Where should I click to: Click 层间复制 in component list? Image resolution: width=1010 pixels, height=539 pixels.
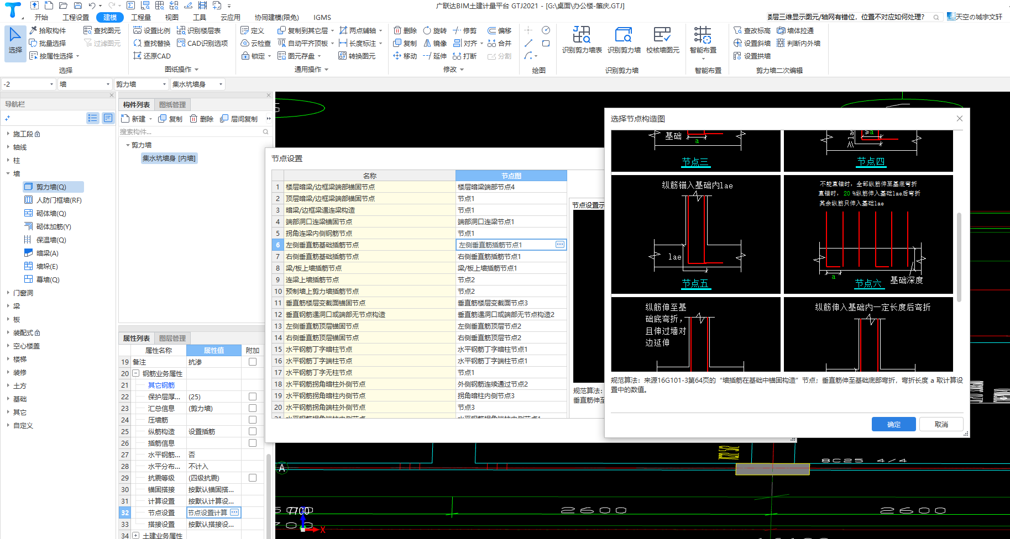(x=239, y=119)
